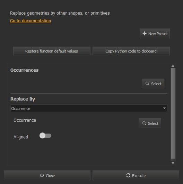The width and height of the screenshot is (183, 184).
Task: Click the scrollbar down arrow
Action: point(173,163)
